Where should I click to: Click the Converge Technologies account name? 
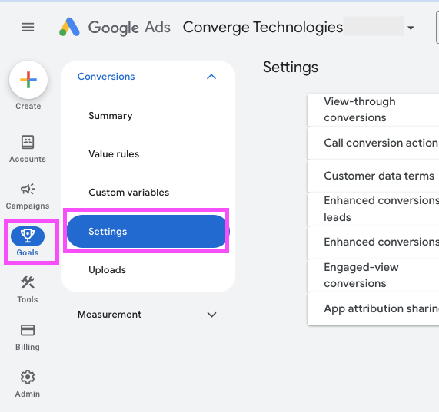tap(263, 27)
